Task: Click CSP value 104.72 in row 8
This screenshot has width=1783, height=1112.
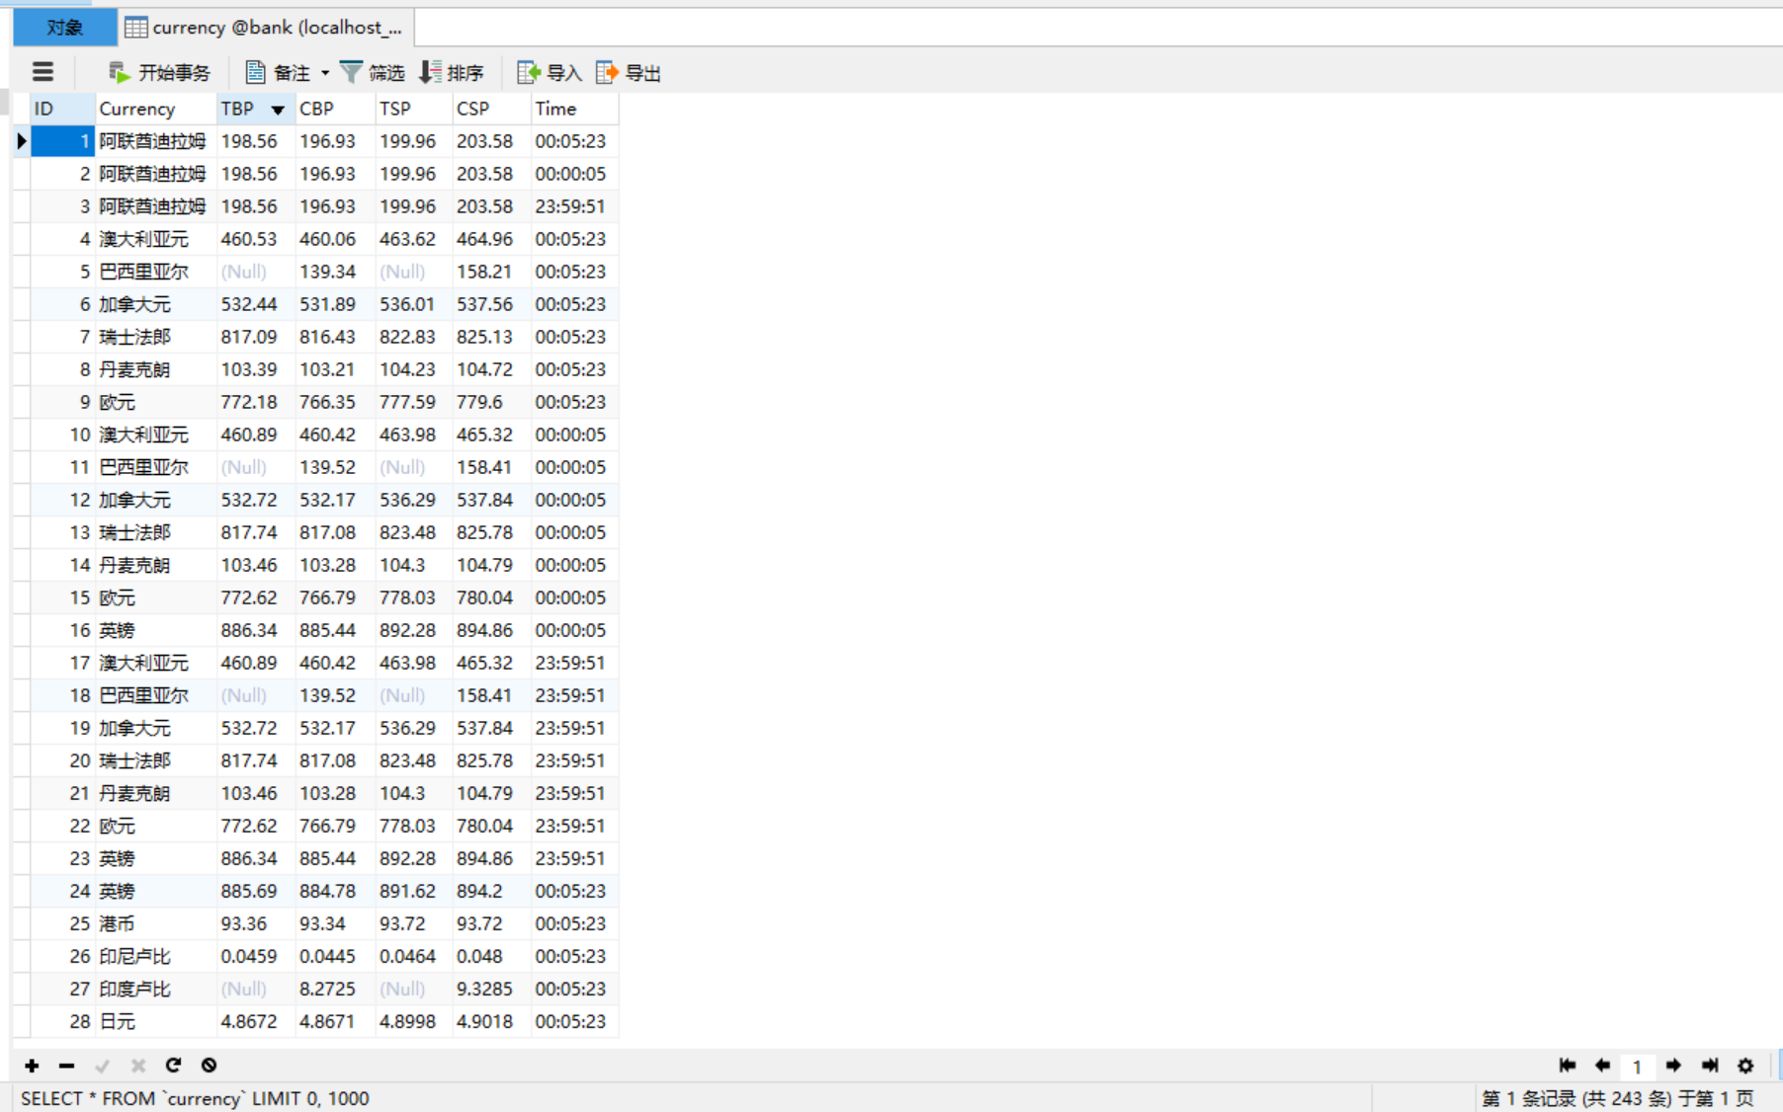Action: [491, 369]
